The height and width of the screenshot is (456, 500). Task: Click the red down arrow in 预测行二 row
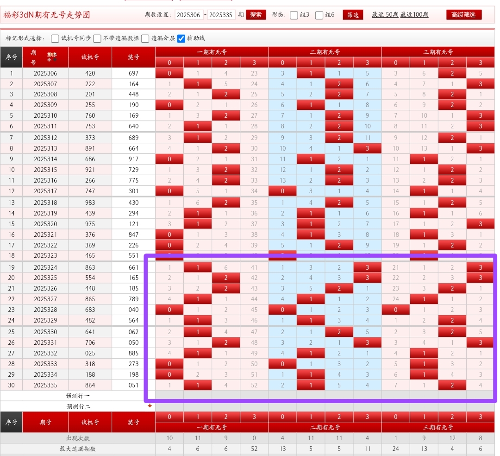(x=150, y=406)
